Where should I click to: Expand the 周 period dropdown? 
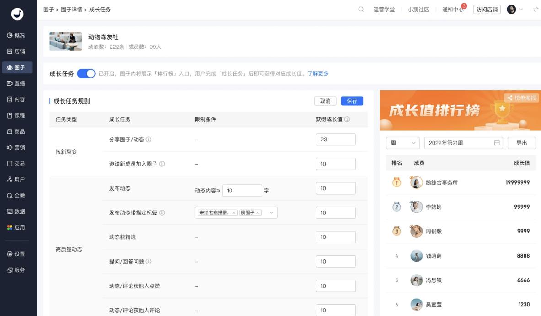click(x=402, y=143)
